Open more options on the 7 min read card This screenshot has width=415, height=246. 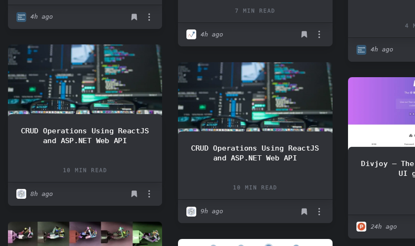(x=319, y=34)
